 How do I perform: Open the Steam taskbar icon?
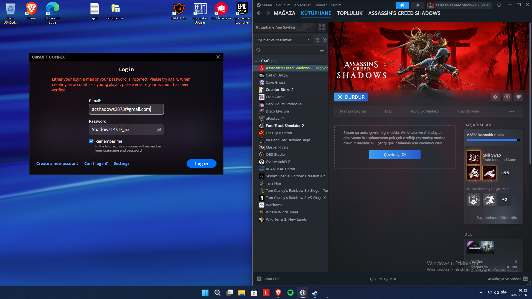(315, 293)
